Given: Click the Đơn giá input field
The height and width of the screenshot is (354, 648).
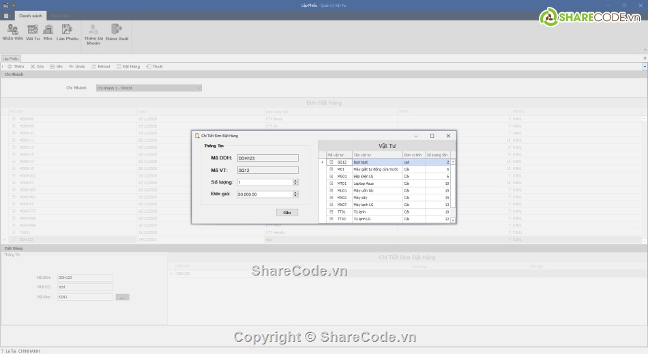Looking at the screenshot, I should point(265,194).
